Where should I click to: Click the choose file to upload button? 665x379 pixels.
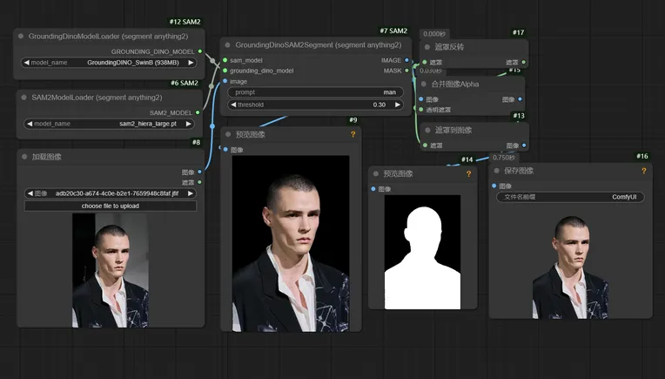pos(111,206)
